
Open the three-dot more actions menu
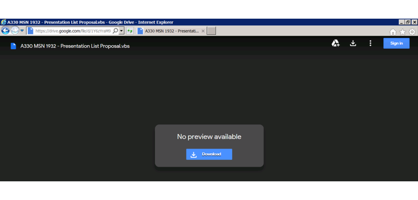370,43
